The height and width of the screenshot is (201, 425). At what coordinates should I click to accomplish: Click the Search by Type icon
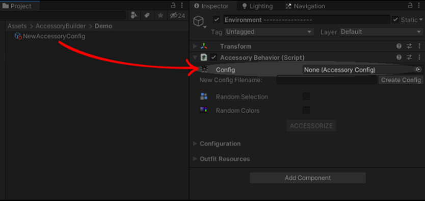134,15
